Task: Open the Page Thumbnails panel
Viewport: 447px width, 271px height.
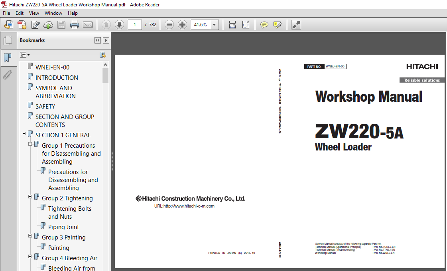Action: coord(8,40)
